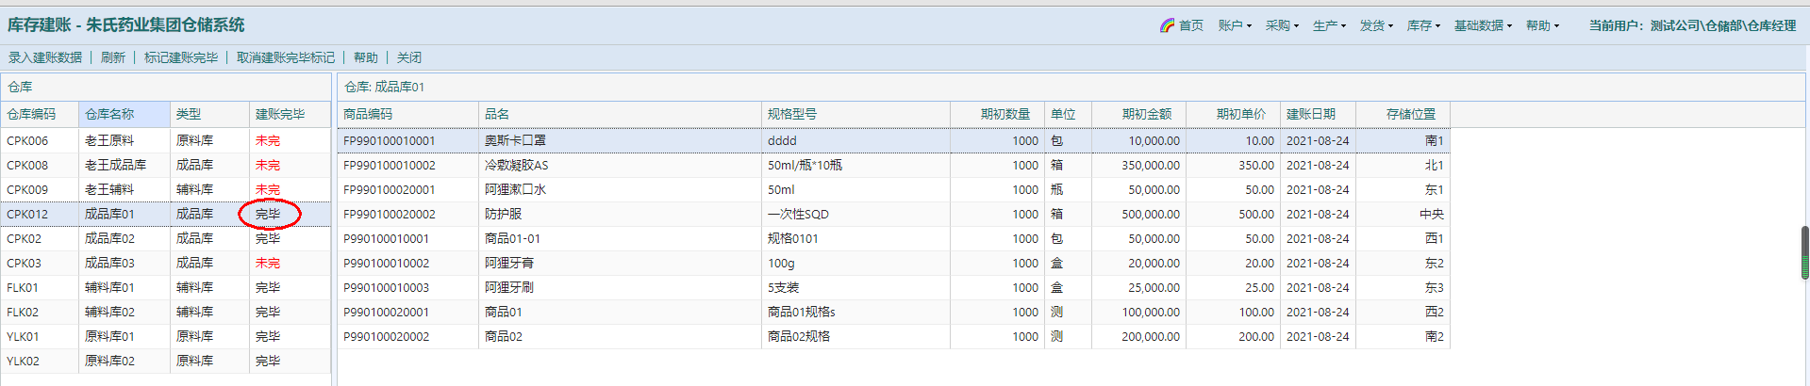
Task: Select warehouse row CPK006 老王原料
Action: (109, 140)
